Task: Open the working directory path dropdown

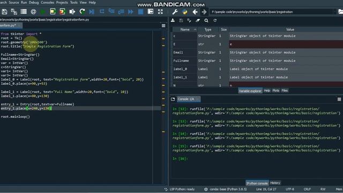Action: coord(335,12)
